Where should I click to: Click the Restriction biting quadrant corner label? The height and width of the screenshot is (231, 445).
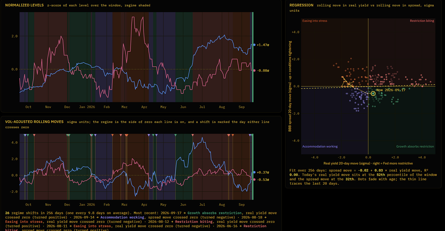coord(422,21)
